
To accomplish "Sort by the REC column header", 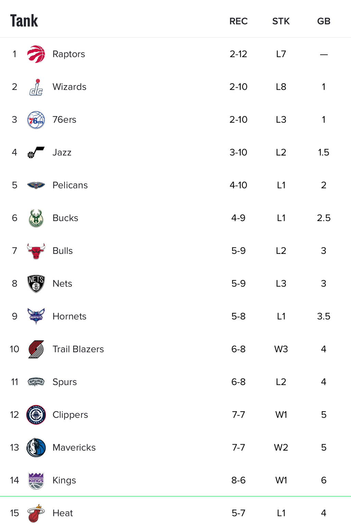I will coord(239,21).
